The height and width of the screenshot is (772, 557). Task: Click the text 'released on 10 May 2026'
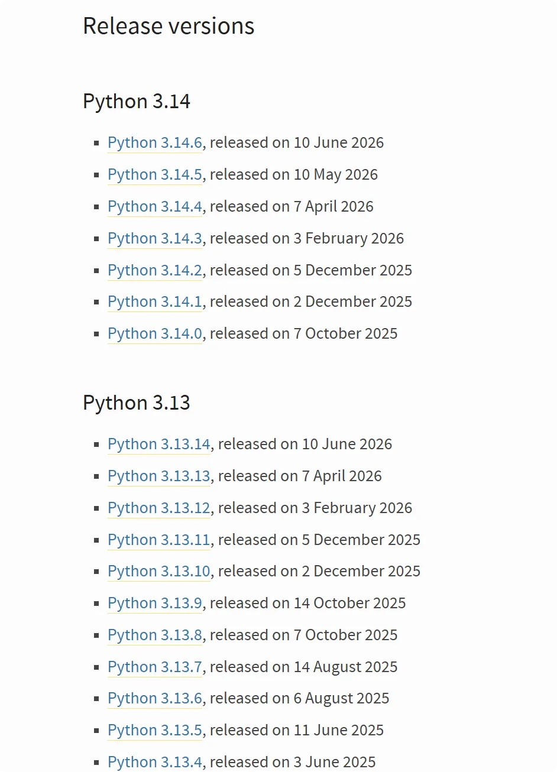tap(294, 175)
